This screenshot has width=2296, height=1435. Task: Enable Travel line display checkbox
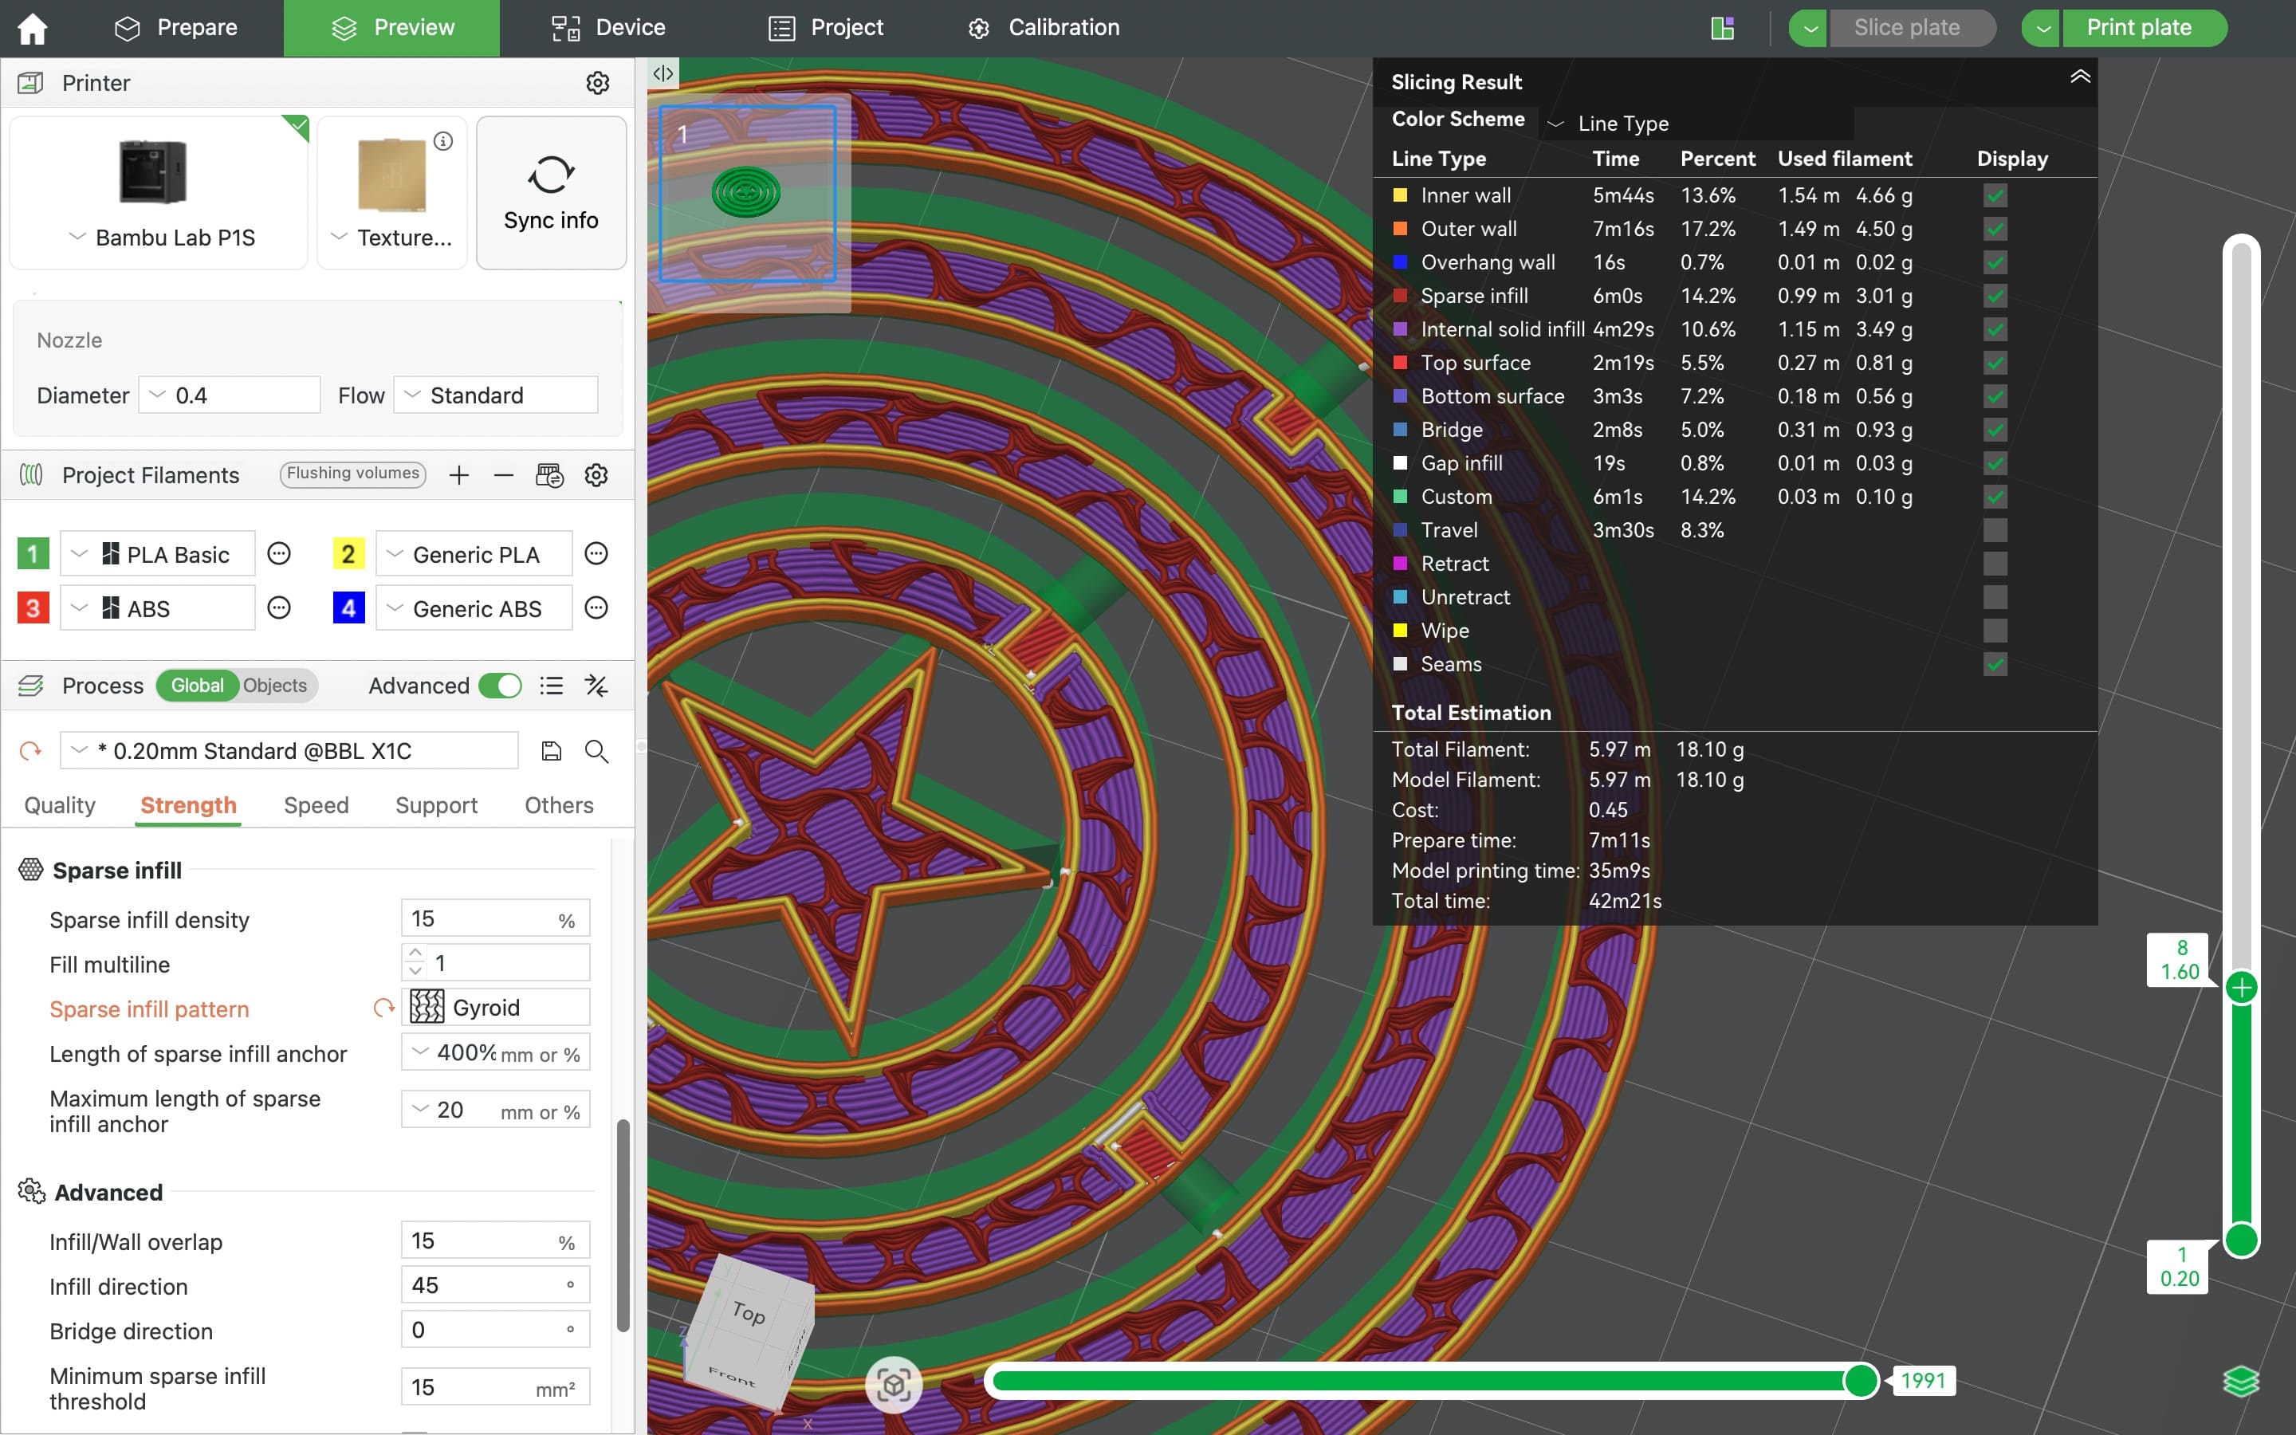1995,530
